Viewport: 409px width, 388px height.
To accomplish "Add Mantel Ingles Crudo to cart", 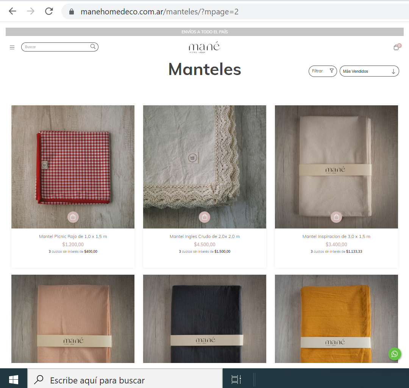I will click(x=204, y=217).
